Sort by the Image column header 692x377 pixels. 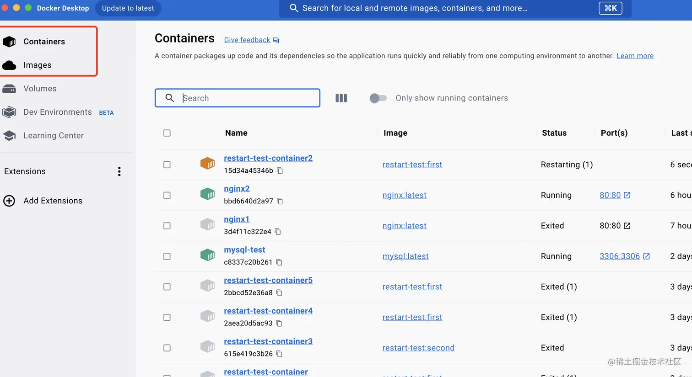(395, 133)
